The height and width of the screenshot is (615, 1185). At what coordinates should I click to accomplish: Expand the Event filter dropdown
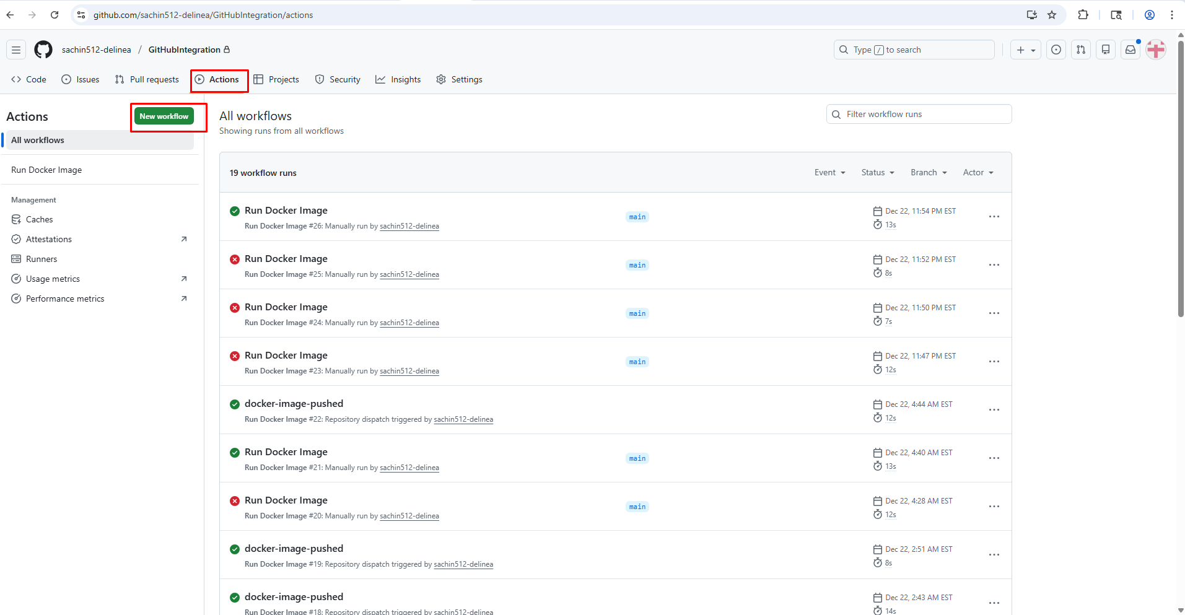pos(829,173)
